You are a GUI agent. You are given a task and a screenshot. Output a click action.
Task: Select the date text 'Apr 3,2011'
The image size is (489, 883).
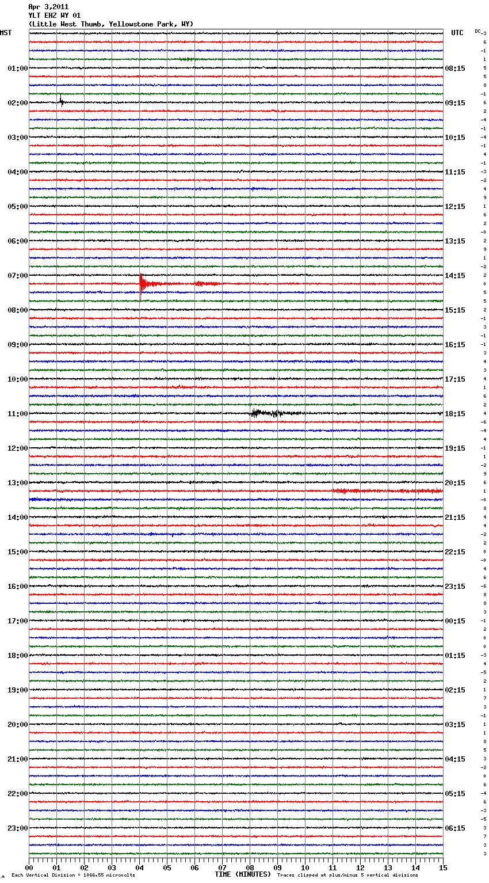(48, 7)
